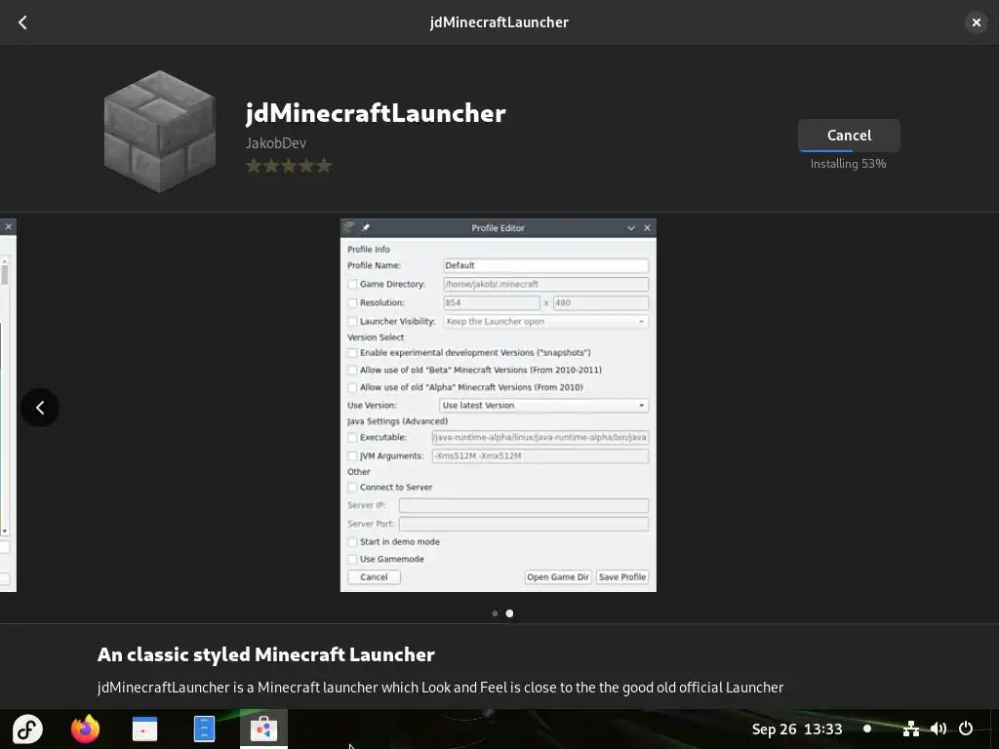Open the Use latest Version dropdown
999x749 pixels.
pos(544,405)
